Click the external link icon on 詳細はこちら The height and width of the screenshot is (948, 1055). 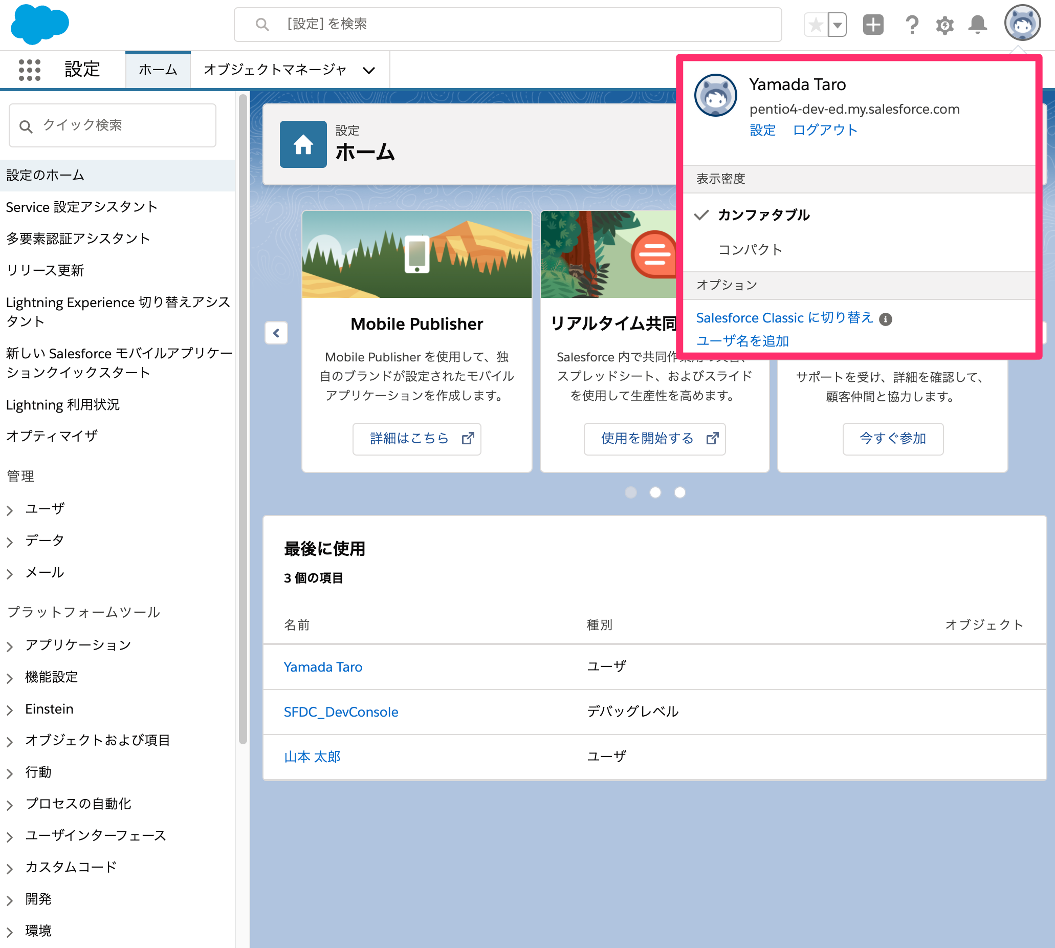(468, 439)
